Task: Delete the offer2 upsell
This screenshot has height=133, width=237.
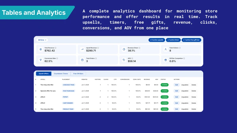Action: tap(194, 103)
